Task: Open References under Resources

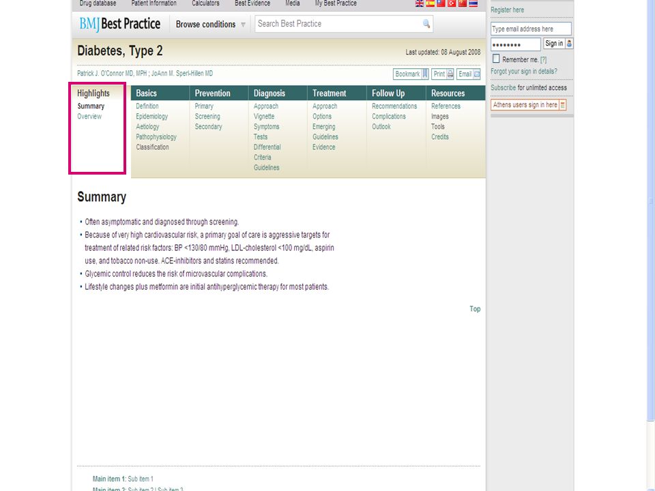Action: (446, 106)
